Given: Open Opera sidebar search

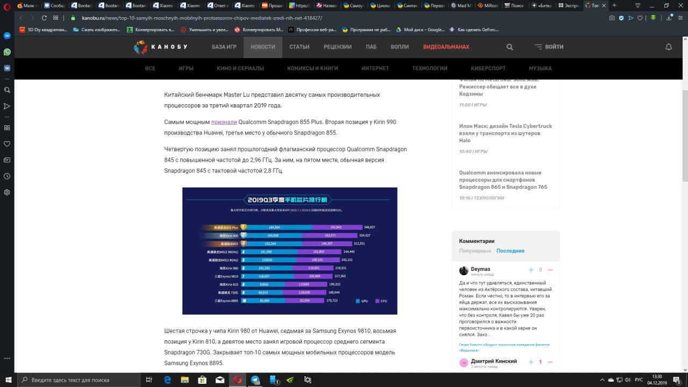Looking at the screenshot, I should pos(7,90).
